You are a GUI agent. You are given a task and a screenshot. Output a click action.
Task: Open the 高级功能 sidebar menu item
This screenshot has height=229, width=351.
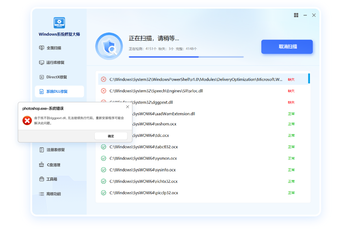[x=54, y=194]
